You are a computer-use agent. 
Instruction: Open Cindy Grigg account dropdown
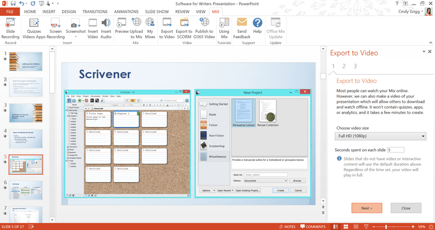423,12
